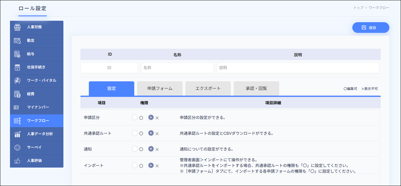Open the 勤怠 module from sidebar
The height and width of the screenshot is (186, 401).
[17, 41]
